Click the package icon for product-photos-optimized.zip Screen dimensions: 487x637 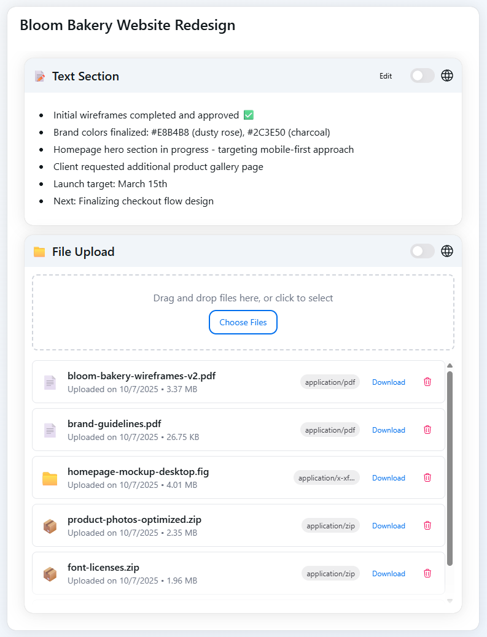pyautogui.click(x=50, y=525)
